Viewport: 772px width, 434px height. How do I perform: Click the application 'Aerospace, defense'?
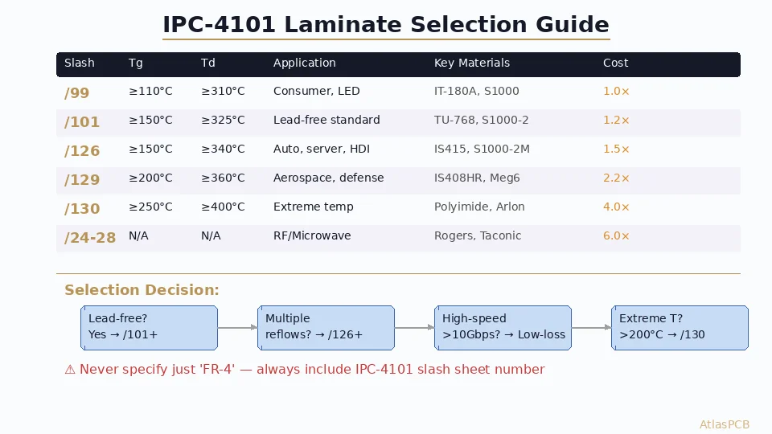coord(328,178)
